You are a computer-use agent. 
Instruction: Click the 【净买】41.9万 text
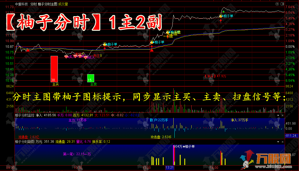pyautogui.click(x=215, y=76)
